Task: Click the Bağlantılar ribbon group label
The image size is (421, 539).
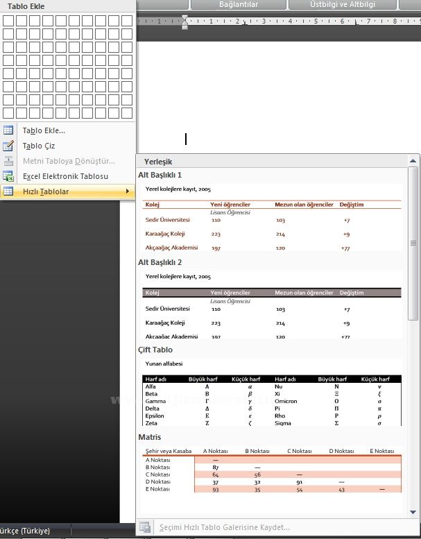Action: click(x=239, y=4)
